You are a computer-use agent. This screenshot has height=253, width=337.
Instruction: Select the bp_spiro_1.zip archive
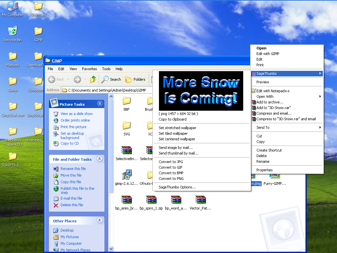coord(151,203)
